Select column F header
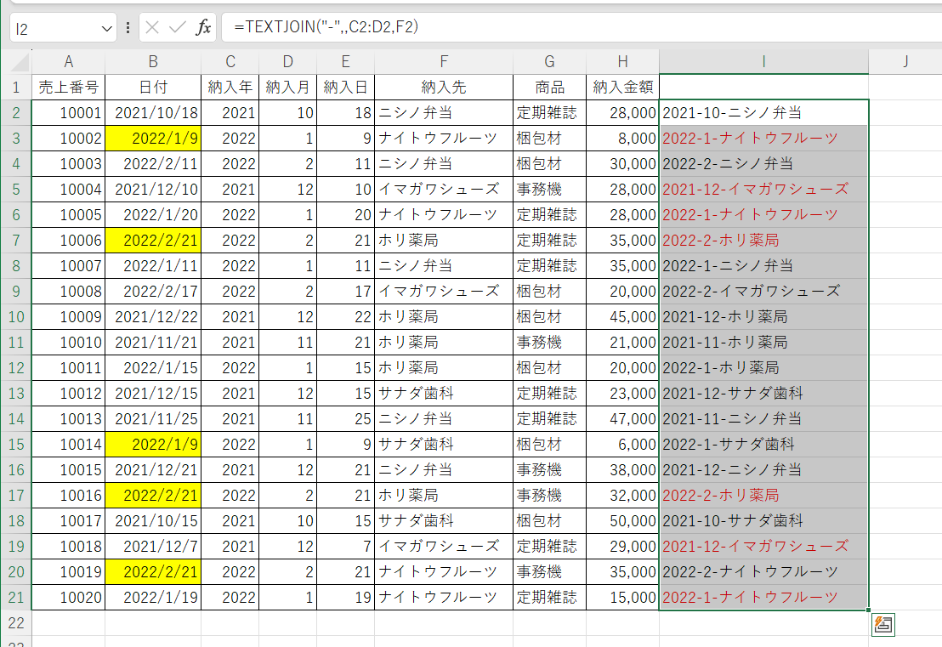The image size is (942, 647). point(444,62)
